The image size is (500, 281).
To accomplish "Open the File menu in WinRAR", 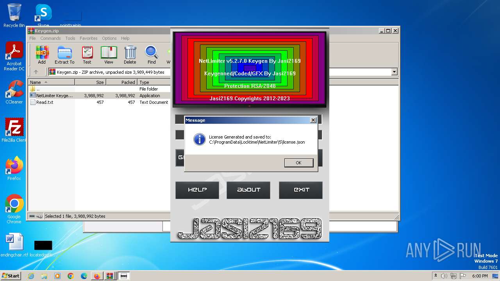I will coord(32,38).
